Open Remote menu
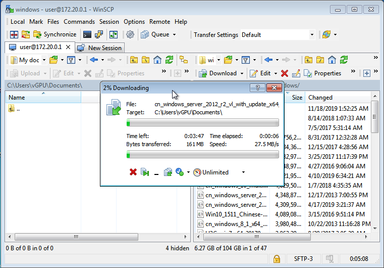This screenshot has width=384, height=268. click(x=159, y=22)
